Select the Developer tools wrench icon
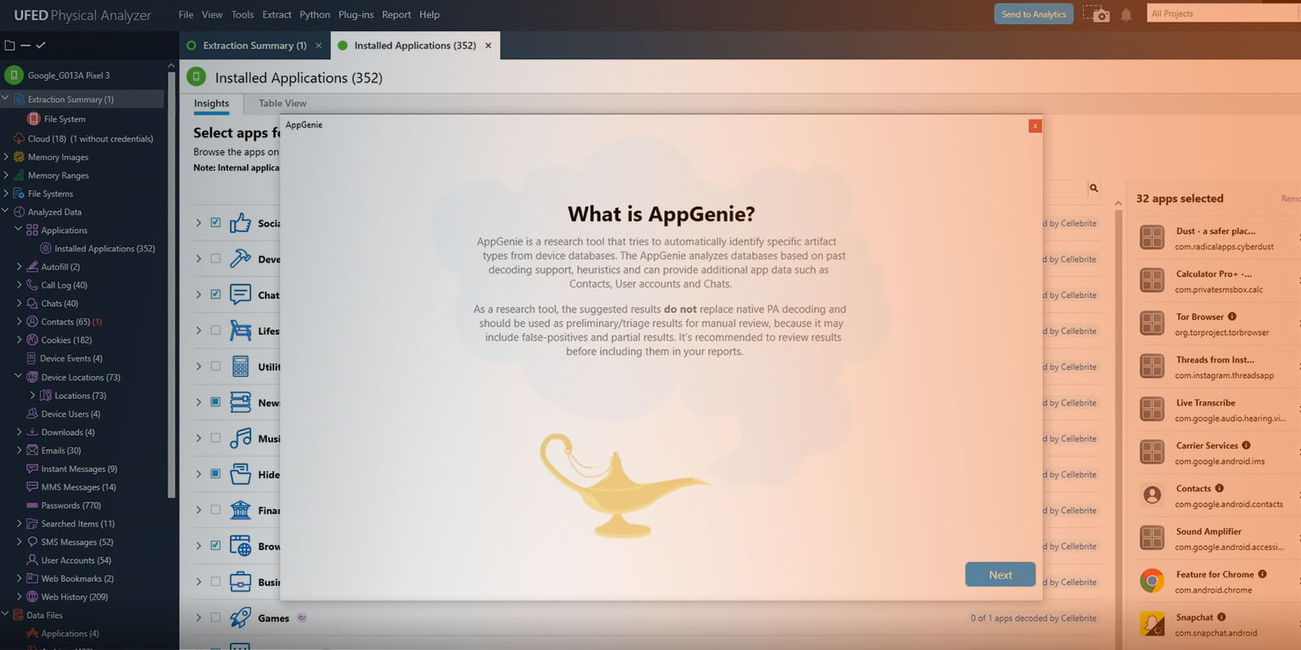This screenshot has height=650, width=1301. tap(240, 258)
